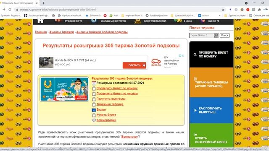The image size is (269, 151).
Task: Open the Получить выигрыш link
Action: pos(111,99)
